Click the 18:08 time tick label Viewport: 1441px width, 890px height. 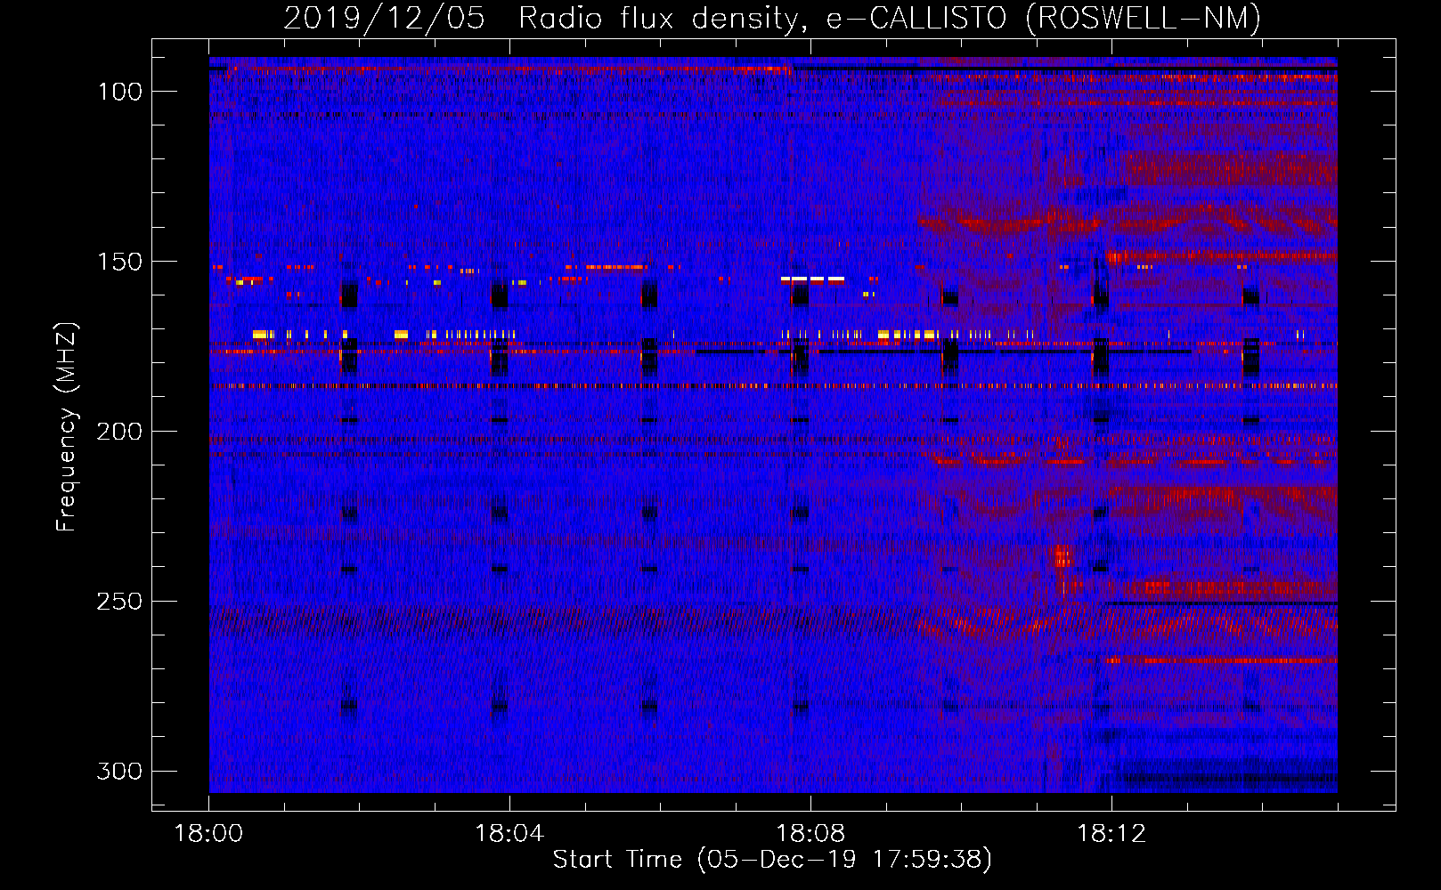[810, 834]
